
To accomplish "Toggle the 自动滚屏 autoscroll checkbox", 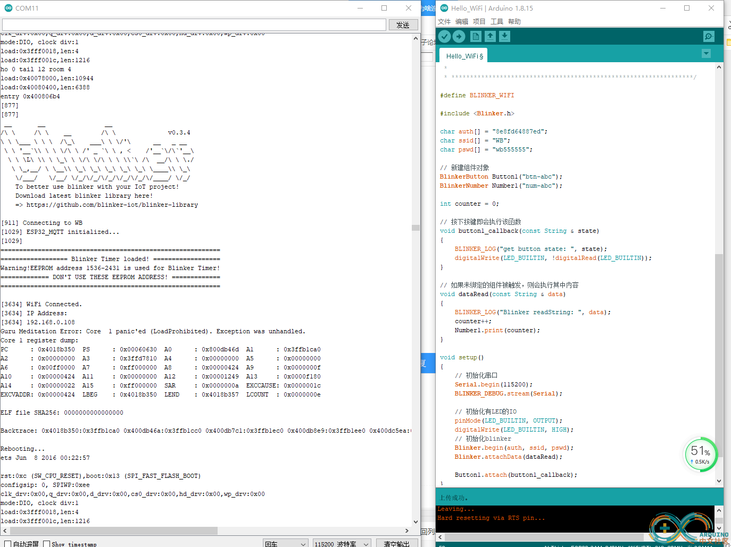I will pos(7,544).
